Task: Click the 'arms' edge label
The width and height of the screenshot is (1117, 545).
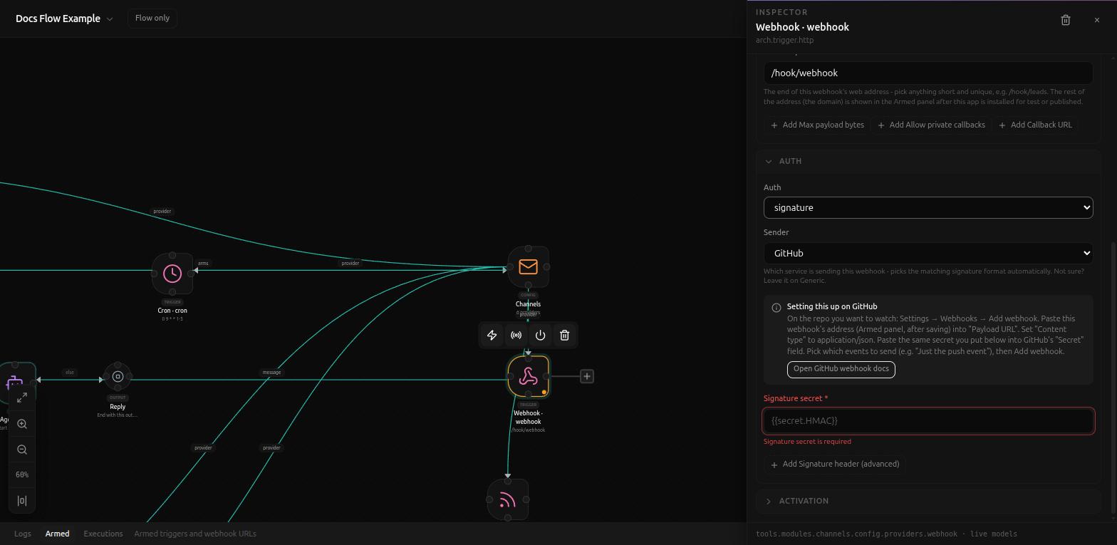Action: (x=203, y=264)
